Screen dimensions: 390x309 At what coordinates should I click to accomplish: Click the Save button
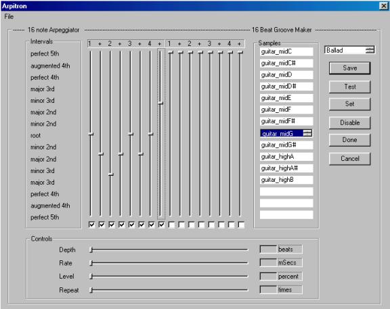(349, 68)
